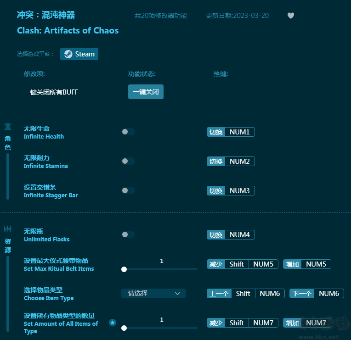The image size is (351, 340).
Task: Click the Steam logo icon
Action: click(68, 54)
